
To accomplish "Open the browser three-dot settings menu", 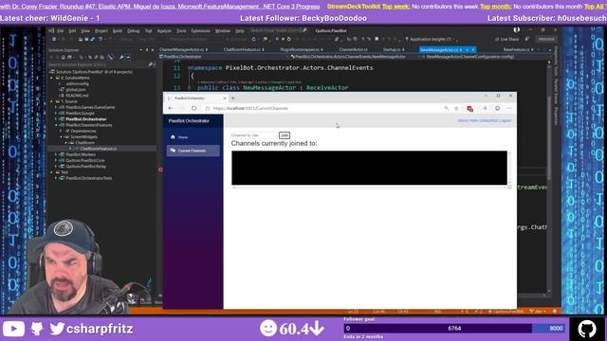I will [x=509, y=109].
